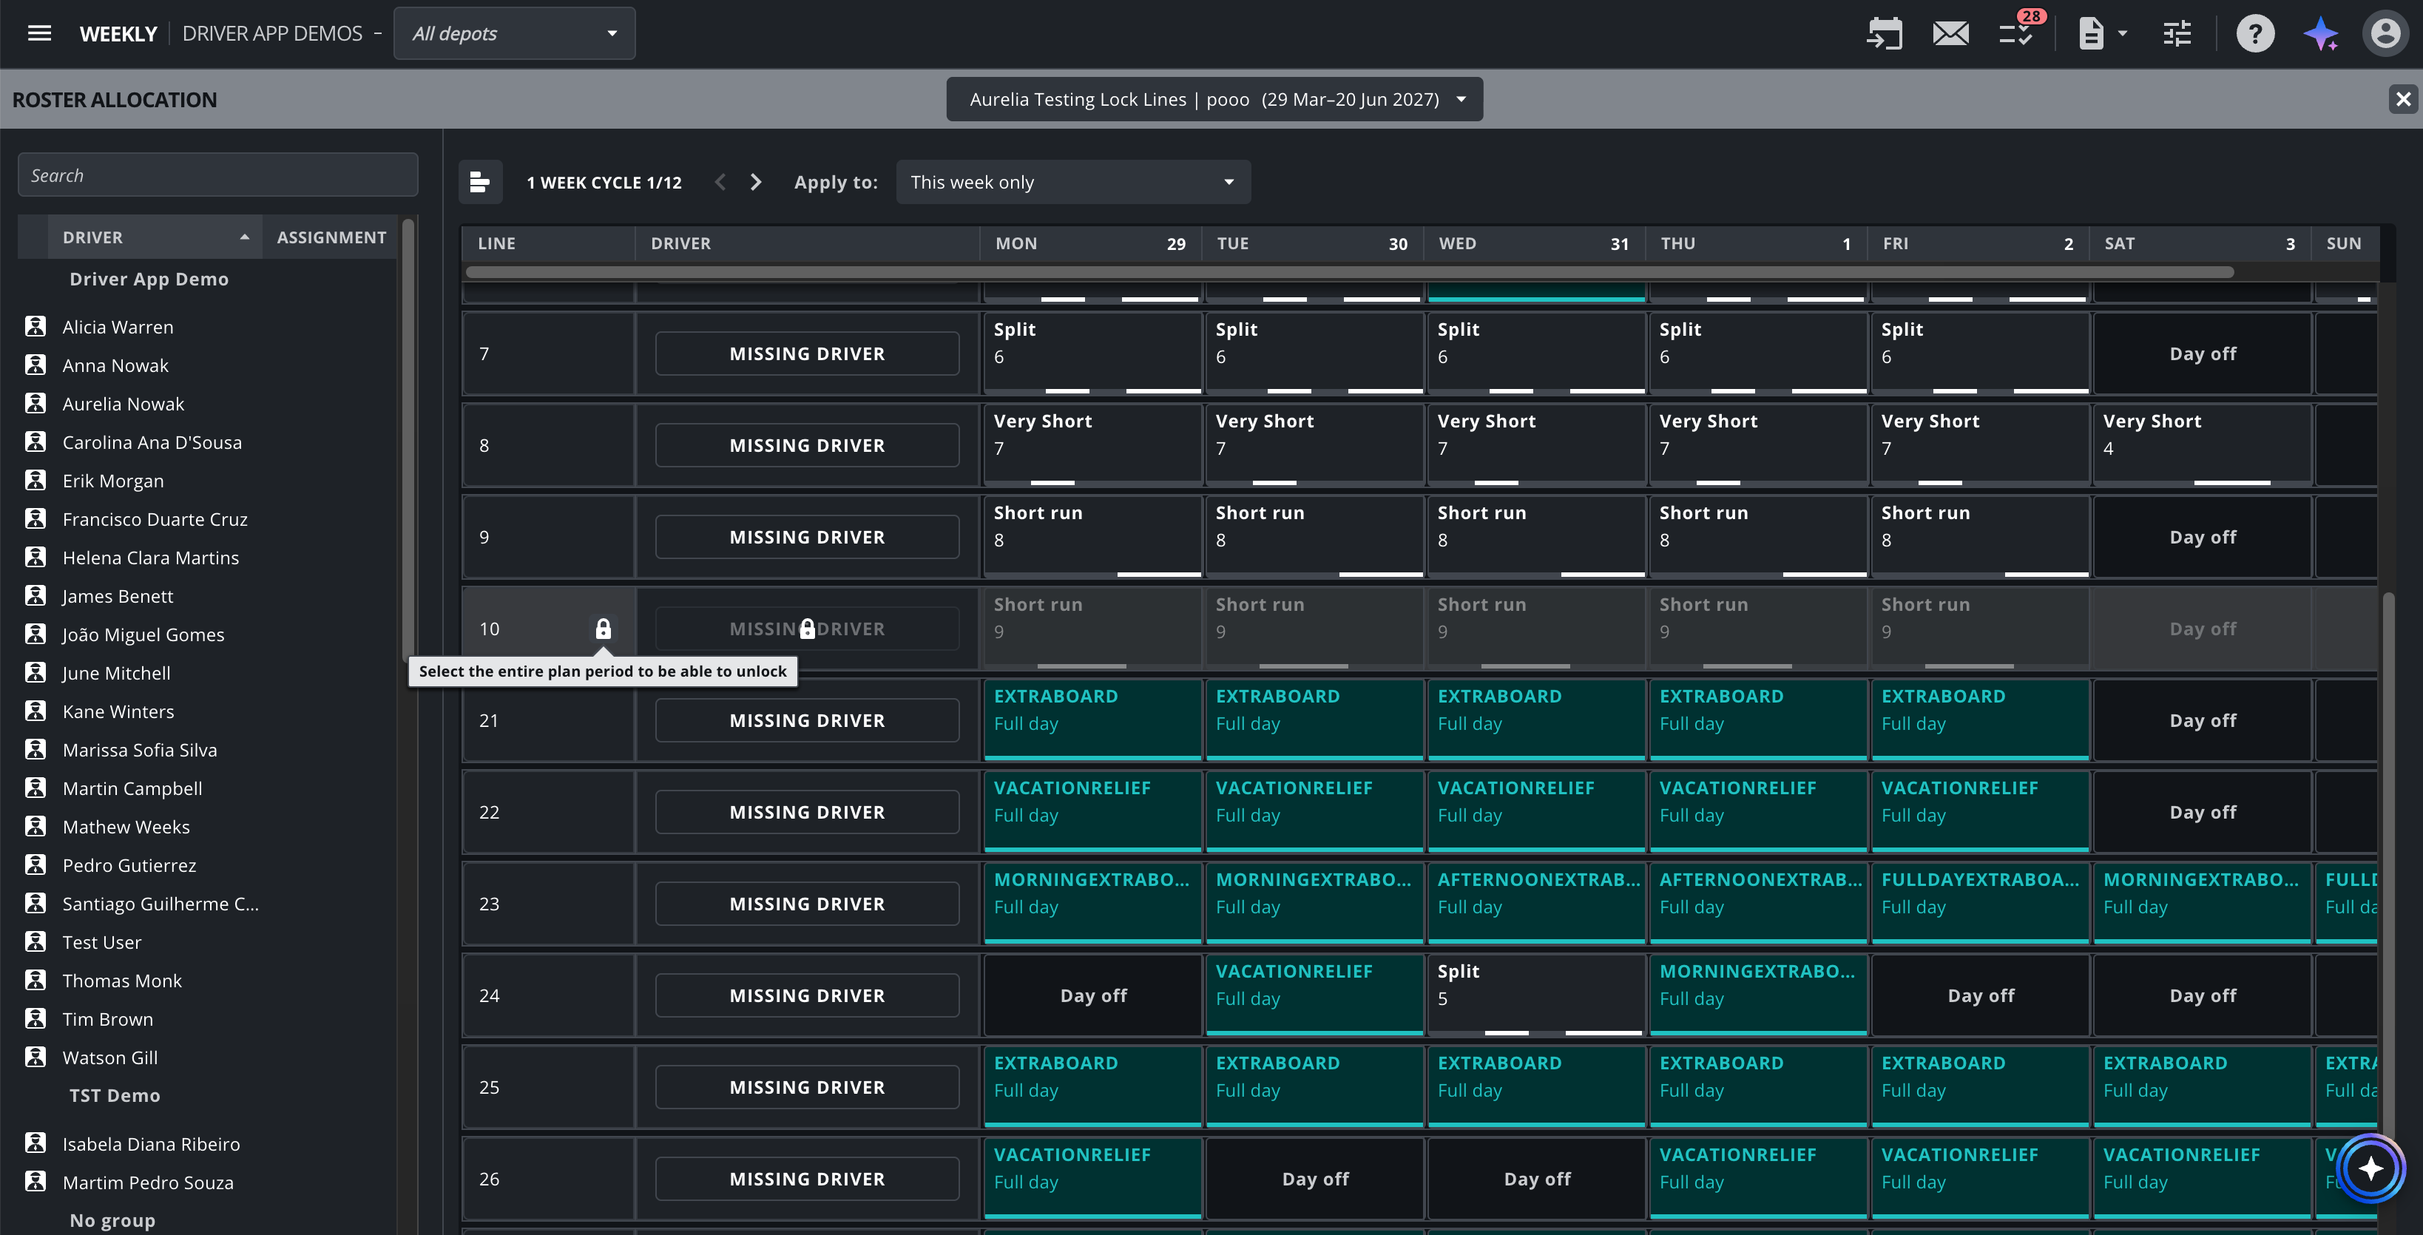Open the hamburger navigation menu
The image size is (2423, 1235).
(39, 34)
